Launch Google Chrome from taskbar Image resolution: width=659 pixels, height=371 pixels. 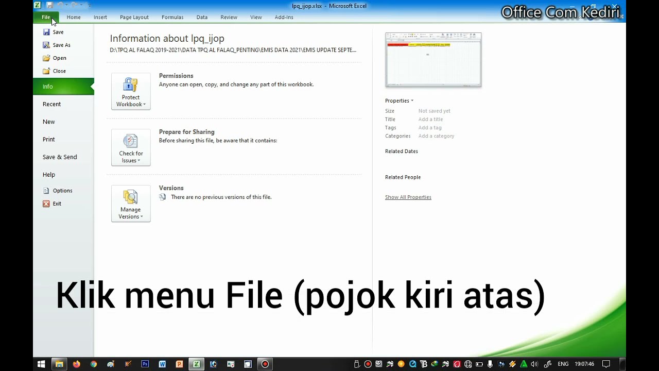tap(94, 364)
